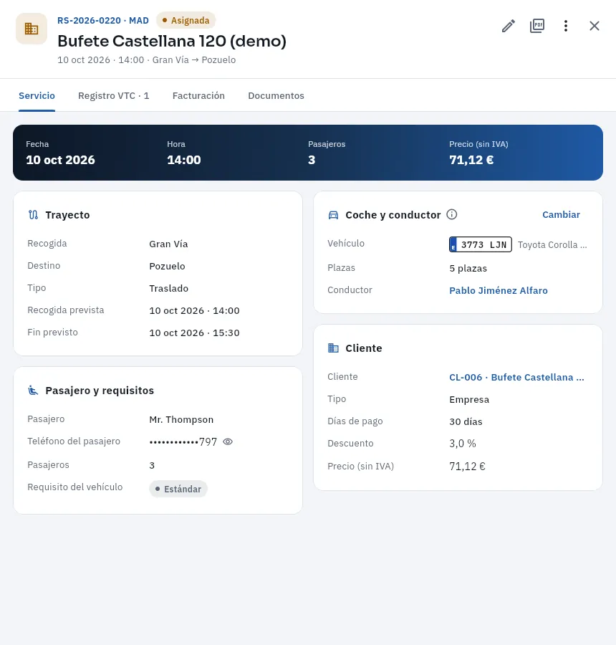Viewport: 616px width, 645px height.
Task: Click the route icon next to Trayecto
Action: click(34, 215)
